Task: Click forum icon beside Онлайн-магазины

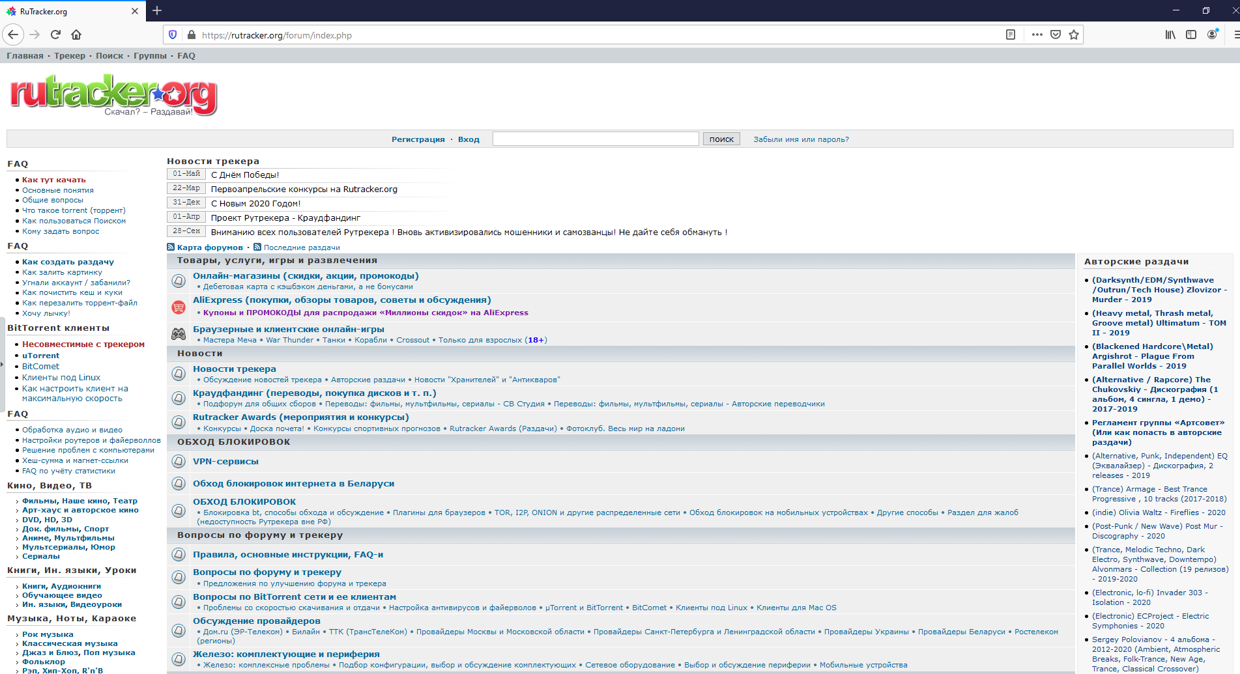Action: [179, 281]
